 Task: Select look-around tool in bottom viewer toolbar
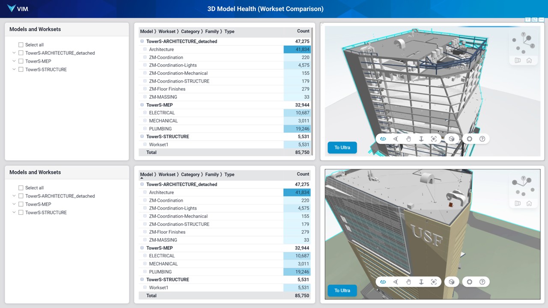396,282
